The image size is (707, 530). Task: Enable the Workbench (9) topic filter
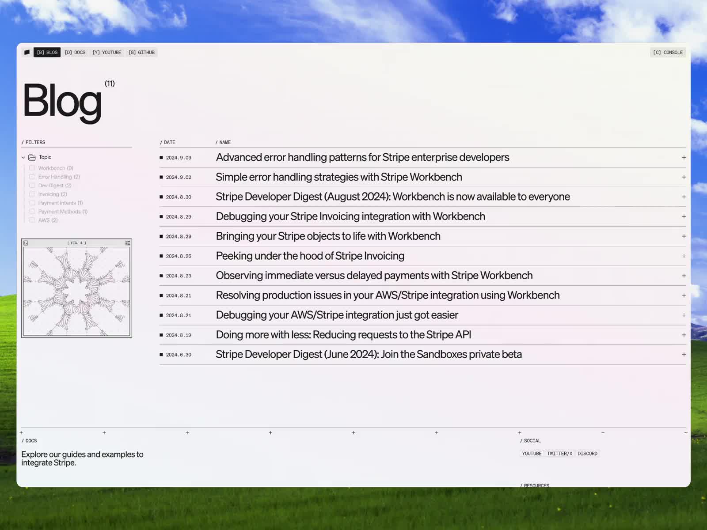[32, 168]
